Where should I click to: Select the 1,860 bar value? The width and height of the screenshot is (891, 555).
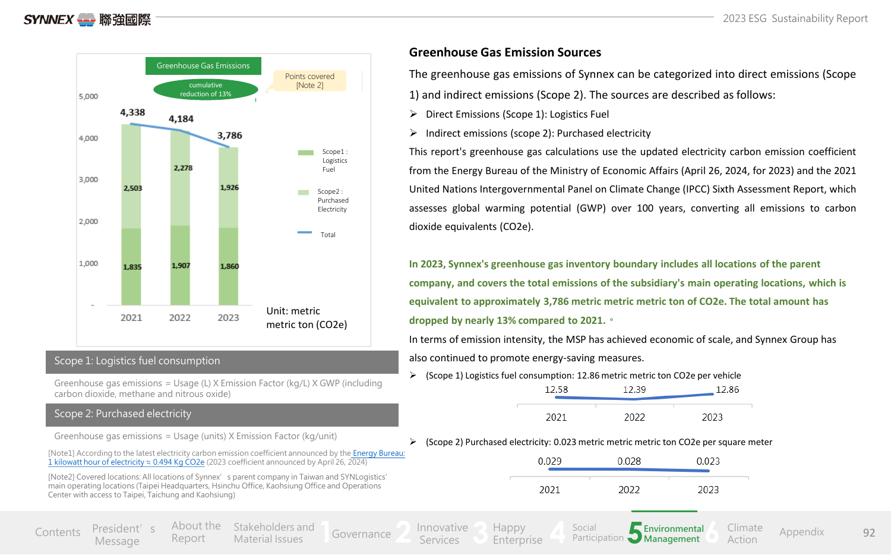tap(229, 266)
